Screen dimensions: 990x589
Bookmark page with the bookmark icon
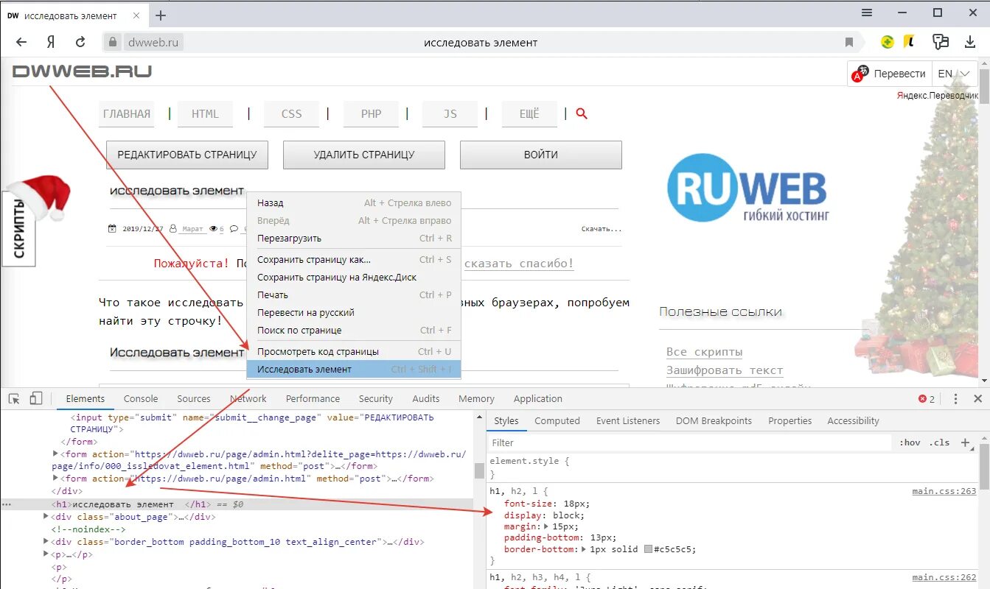point(849,43)
